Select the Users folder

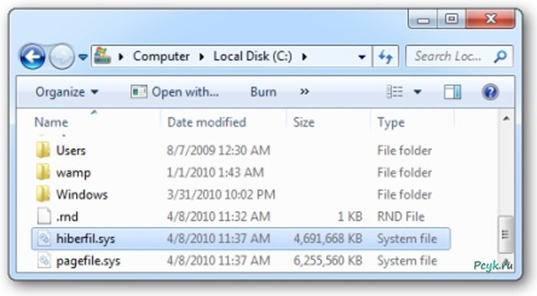(71, 150)
